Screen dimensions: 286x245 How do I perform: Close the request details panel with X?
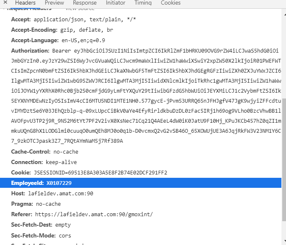click(5, 3)
